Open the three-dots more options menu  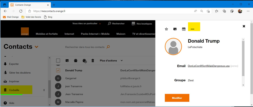pos(192,29)
